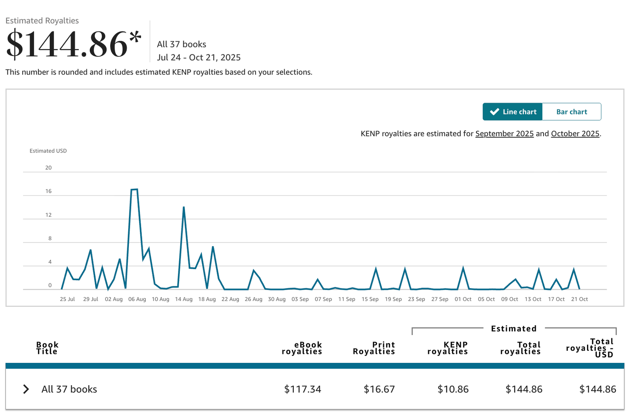
Task: Click the checkmark icon on Line chart
Action: (x=494, y=112)
